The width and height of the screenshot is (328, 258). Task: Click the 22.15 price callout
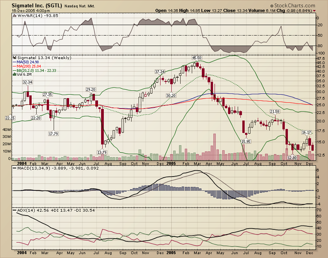pos(10,118)
